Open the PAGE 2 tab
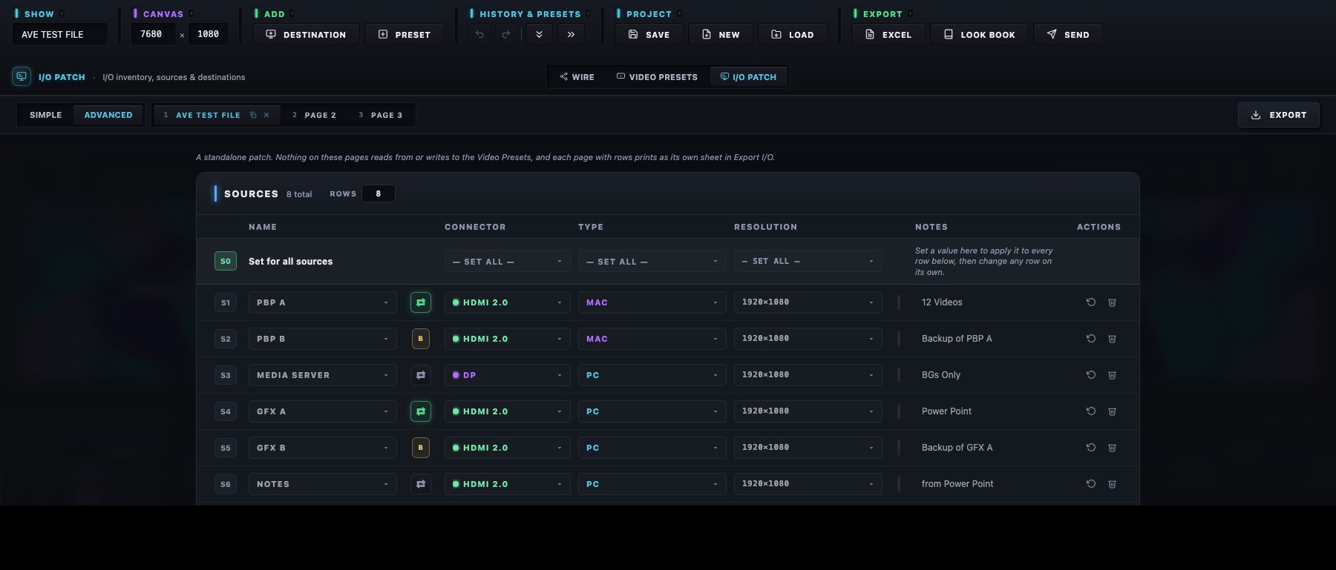 [x=314, y=115]
